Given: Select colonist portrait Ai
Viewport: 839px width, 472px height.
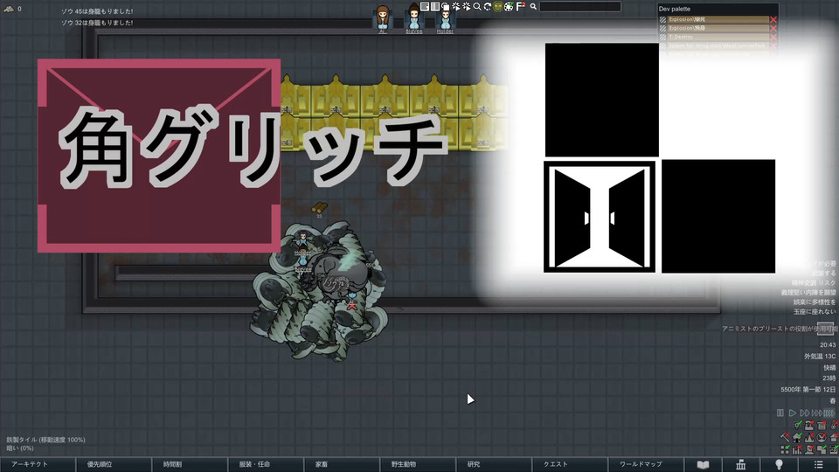Looking at the screenshot, I should pyautogui.click(x=382, y=19).
